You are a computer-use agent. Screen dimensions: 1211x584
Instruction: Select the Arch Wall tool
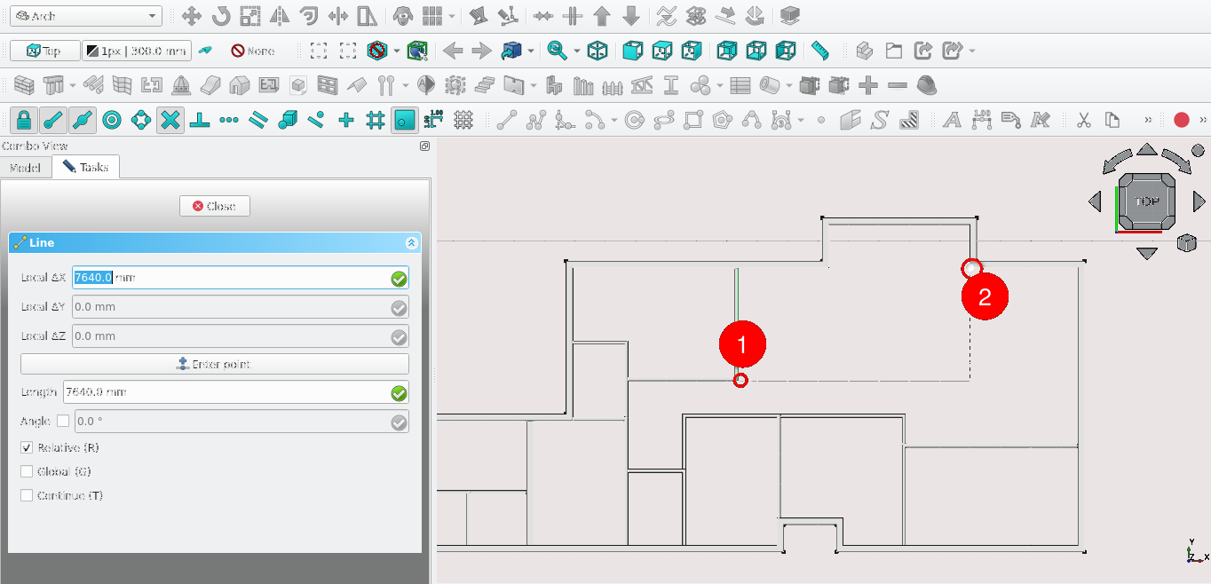pos(24,86)
